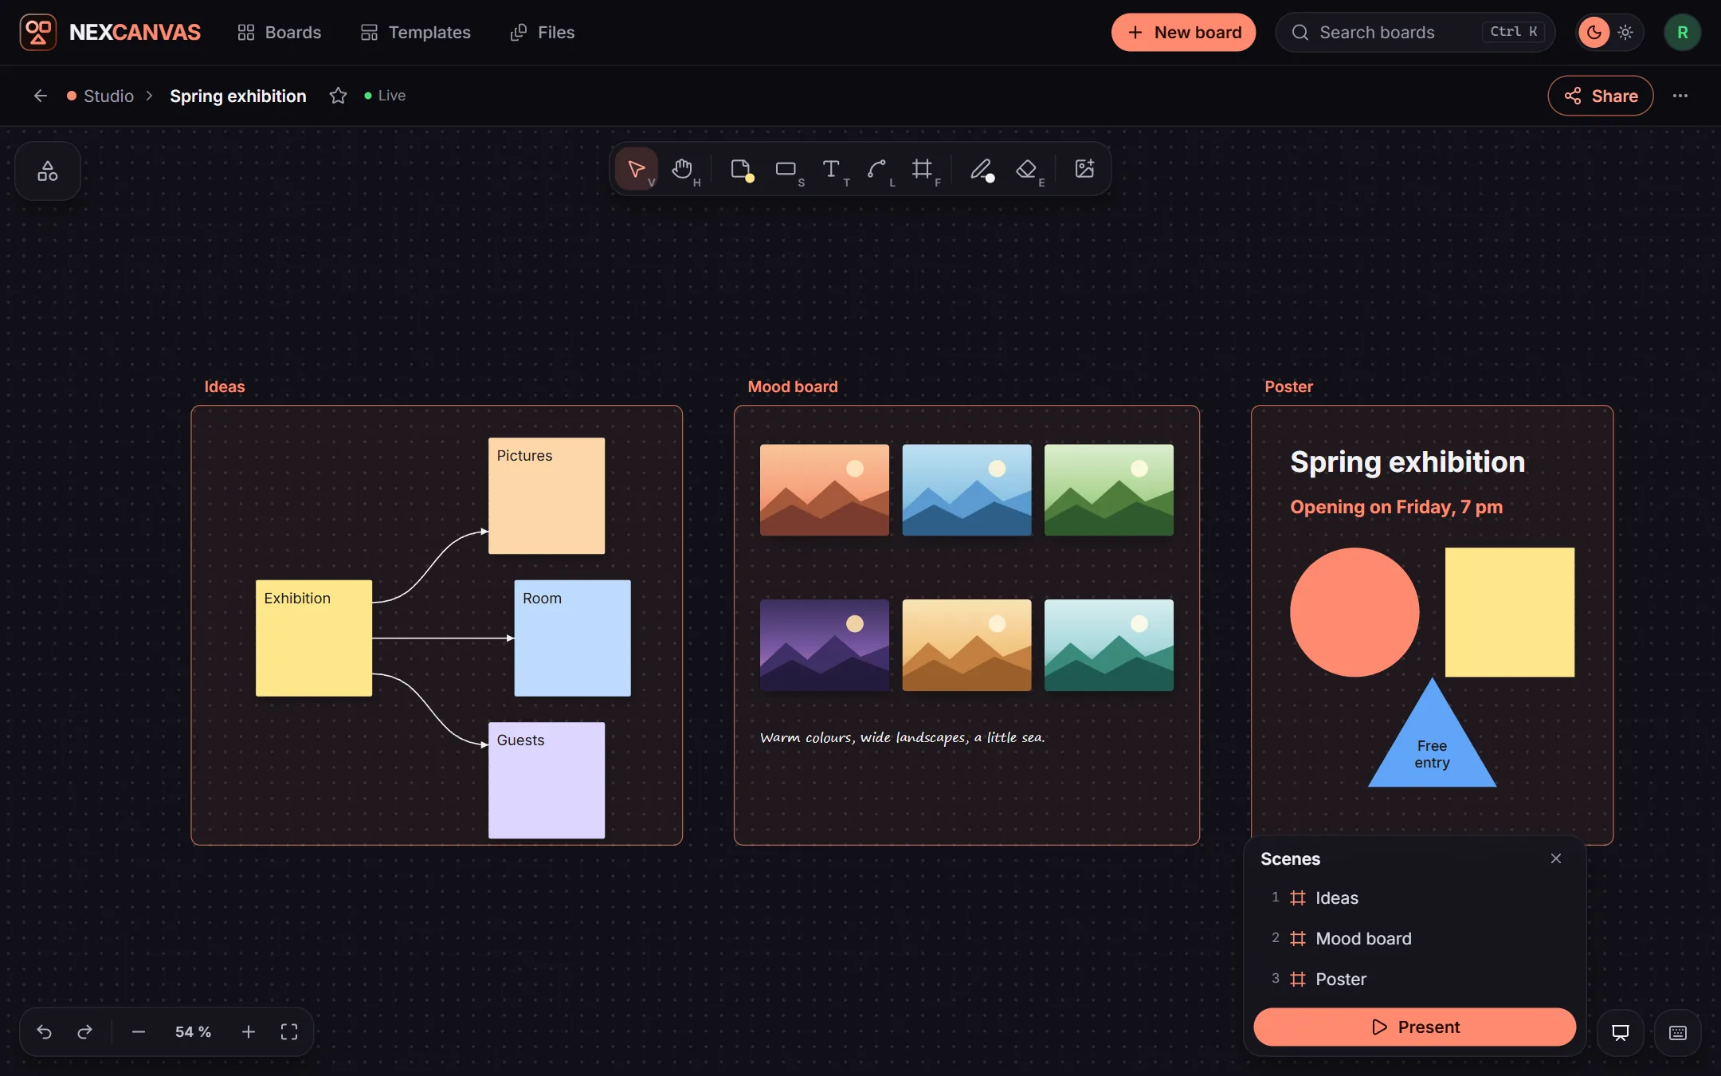Open the Templates tab
This screenshot has width=1721, height=1076.
point(415,33)
